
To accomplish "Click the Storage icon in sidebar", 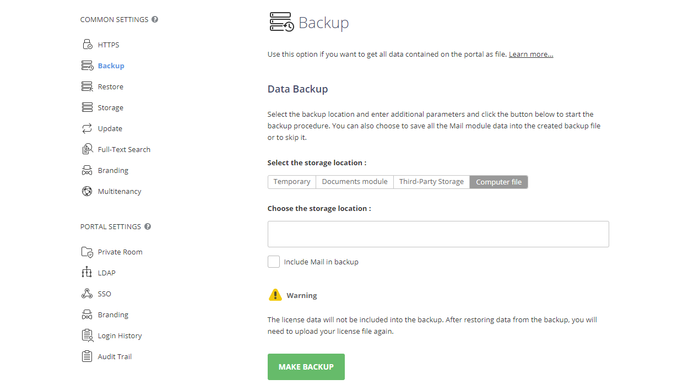I will pos(87,107).
